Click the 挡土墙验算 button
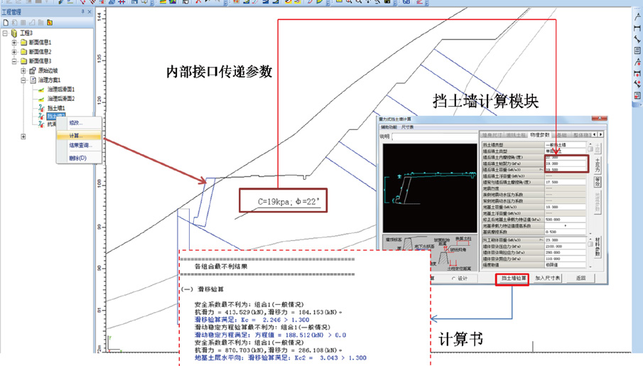Image resolution: width=643 pixels, height=366 pixels. tap(513, 278)
